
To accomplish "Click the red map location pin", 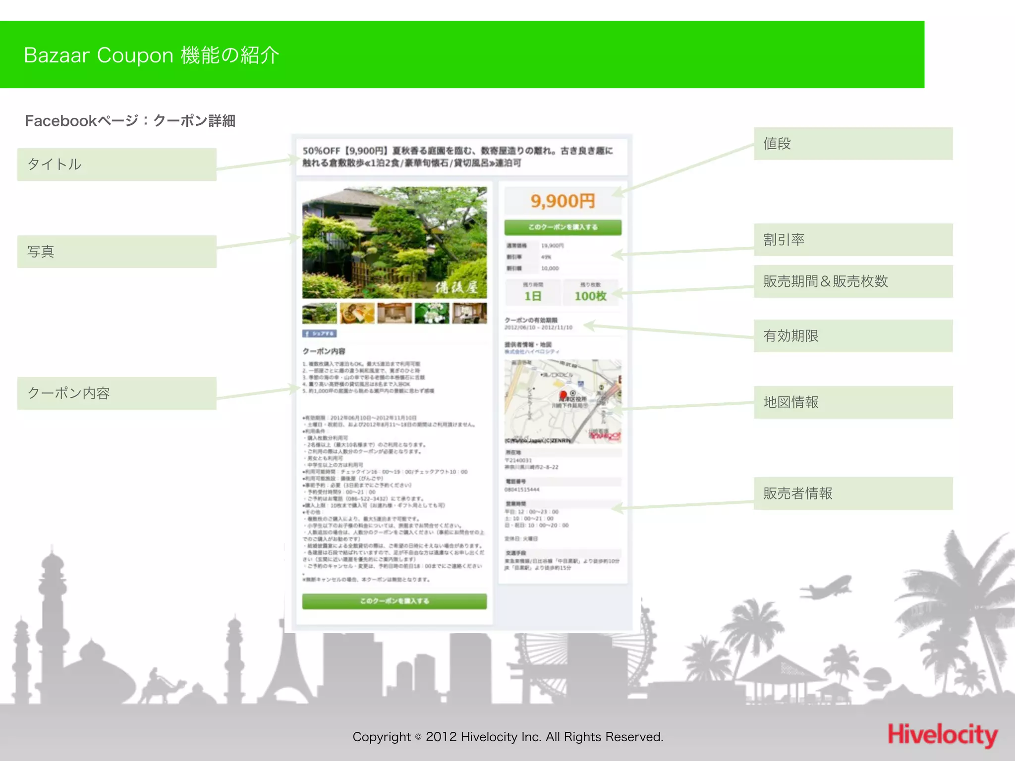I will [x=563, y=395].
